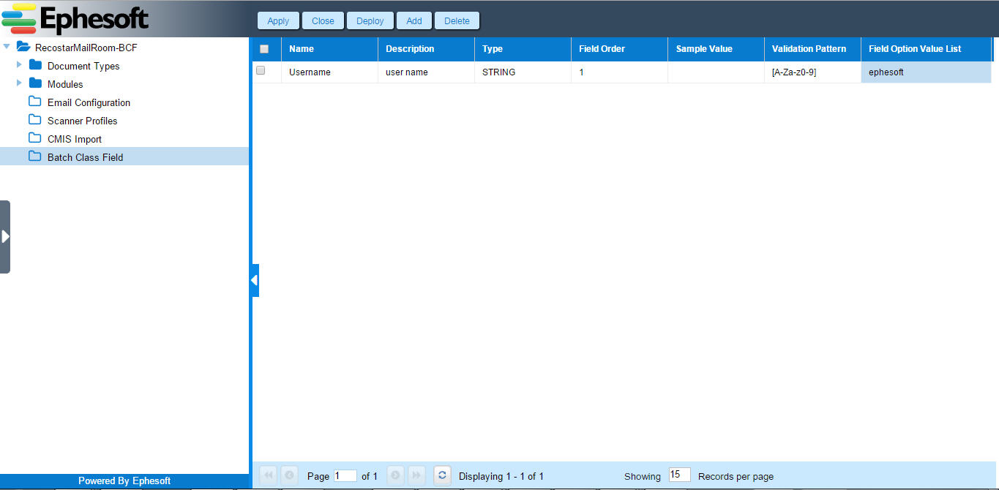Image resolution: width=999 pixels, height=490 pixels.
Task: Open Scanner Profiles
Action: (82, 121)
